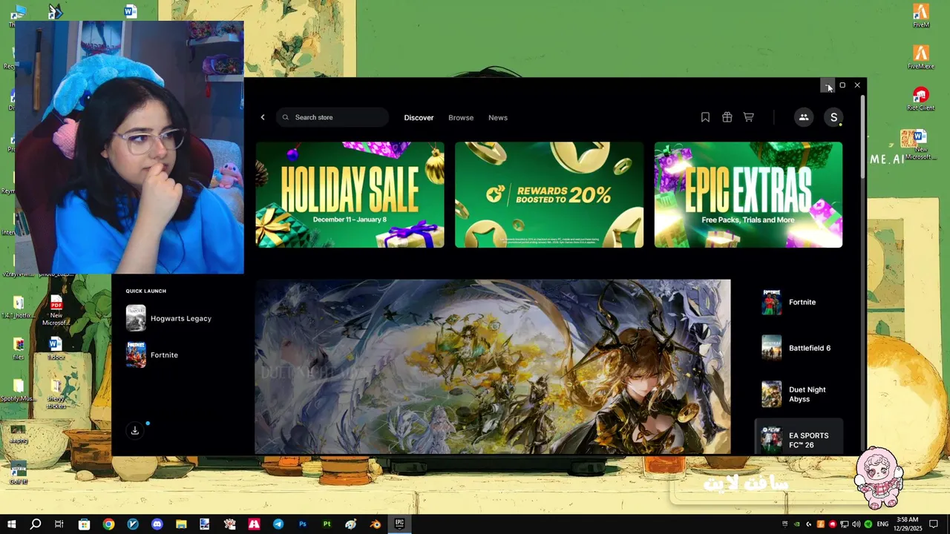The height and width of the screenshot is (534, 950).
Task: Select the Spotify.Mus... desktop folder
Action: click(19, 391)
